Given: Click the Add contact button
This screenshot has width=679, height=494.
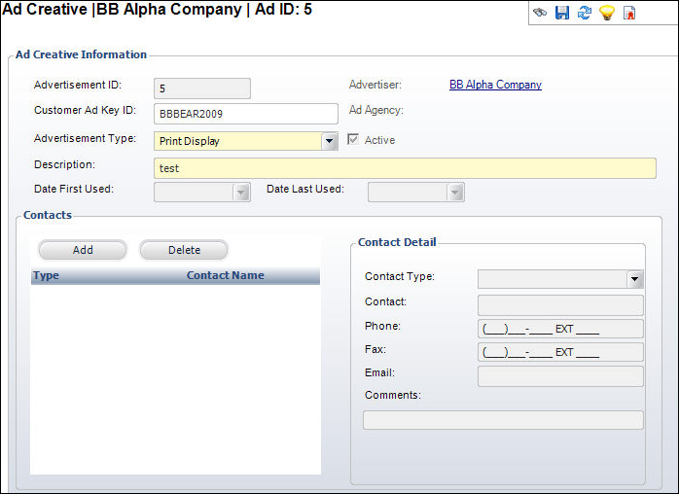Looking at the screenshot, I should coord(83,250).
